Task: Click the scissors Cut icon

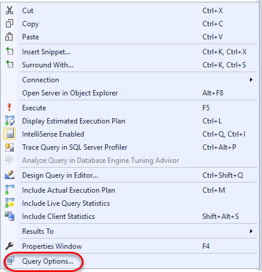Action: coord(10,10)
